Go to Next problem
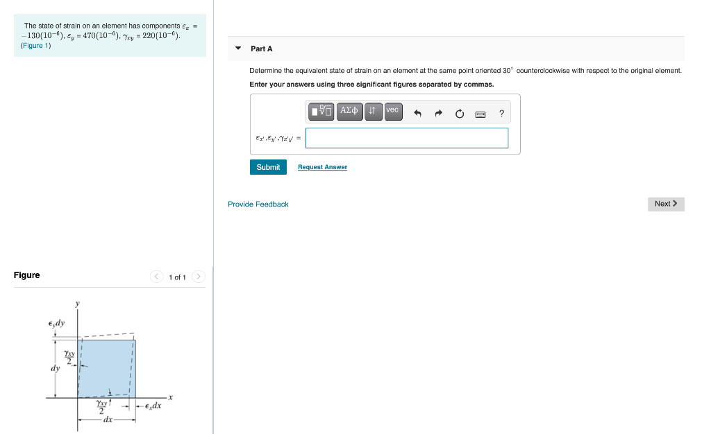The image size is (711, 434). [666, 204]
